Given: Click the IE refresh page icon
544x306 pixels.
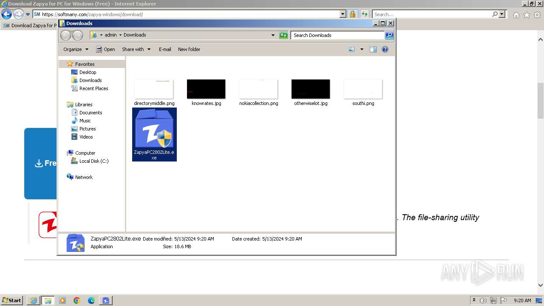Looking at the screenshot, I should 364,14.
